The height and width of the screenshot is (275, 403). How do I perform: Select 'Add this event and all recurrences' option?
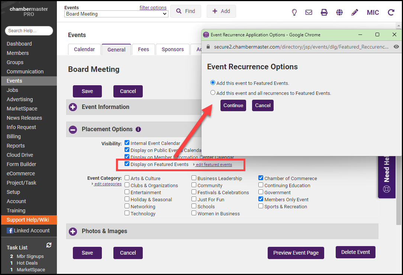213,93
